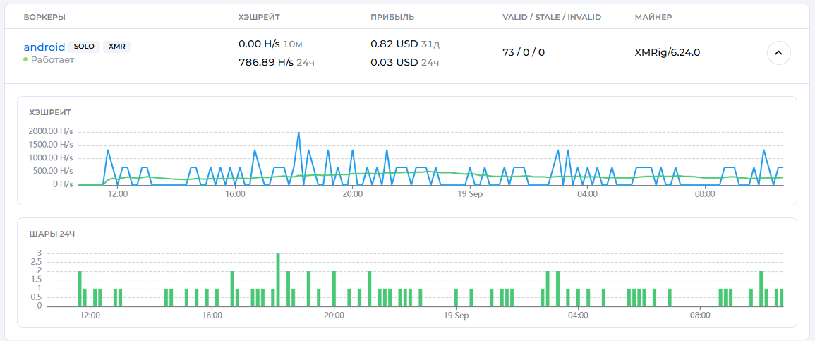This screenshot has height=341, width=815.
Task: Open the android worker link
Action: point(44,47)
